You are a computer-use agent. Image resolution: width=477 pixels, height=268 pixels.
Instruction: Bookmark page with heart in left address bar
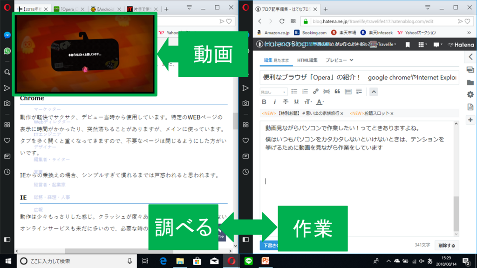(229, 21)
